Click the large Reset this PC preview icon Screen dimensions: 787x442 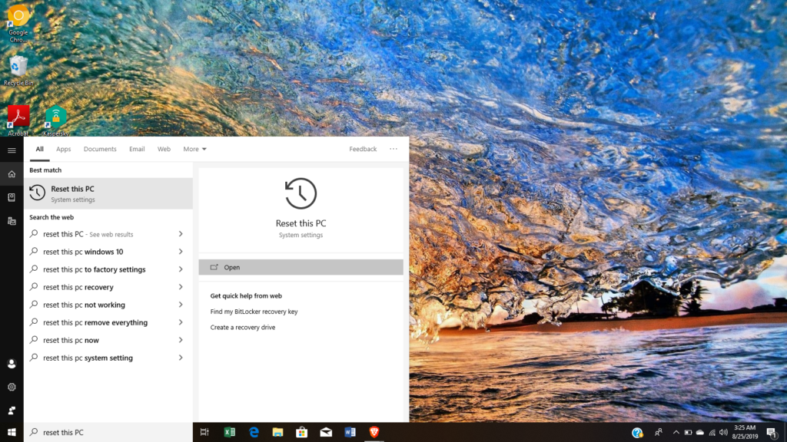[301, 193]
